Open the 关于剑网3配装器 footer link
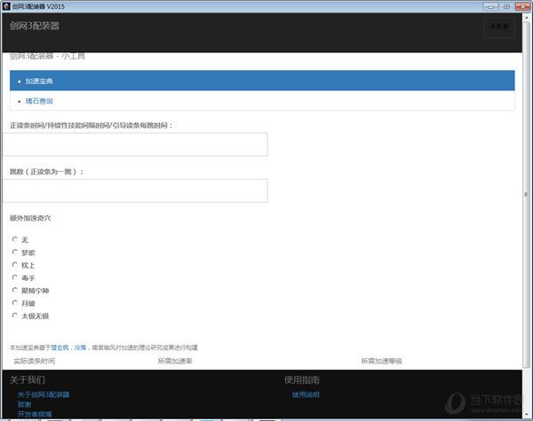This screenshot has width=533, height=421. pos(44,394)
